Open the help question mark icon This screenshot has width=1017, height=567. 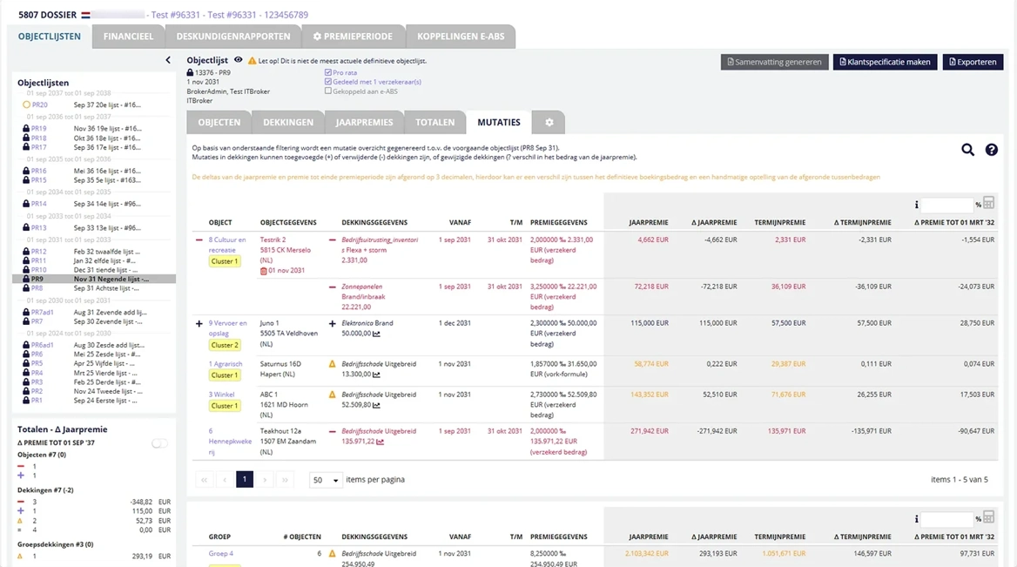(x=992, y=150)
